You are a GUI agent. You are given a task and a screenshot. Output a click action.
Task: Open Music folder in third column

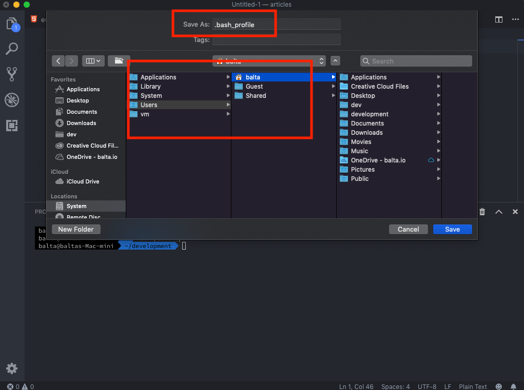click(x=390, y=151)
